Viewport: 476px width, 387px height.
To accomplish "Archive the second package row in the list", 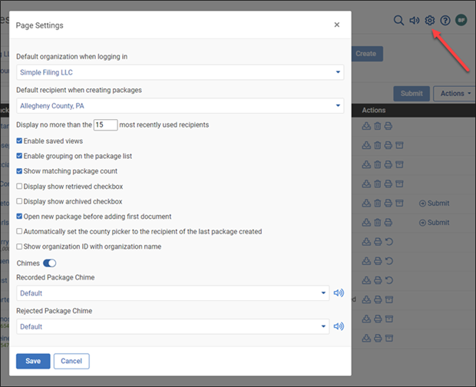I will click(399, 145).
